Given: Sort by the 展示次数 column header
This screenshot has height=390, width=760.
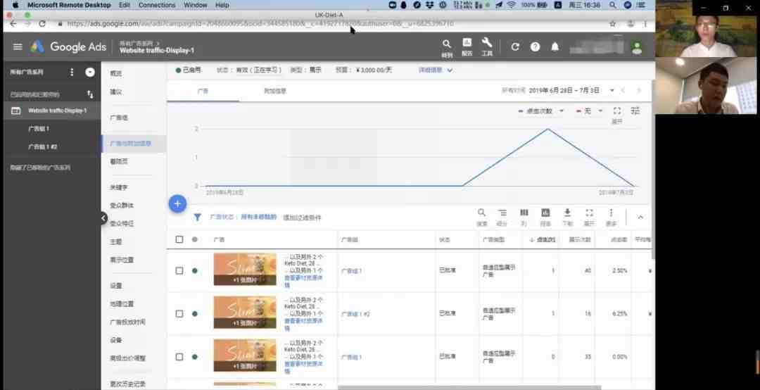Looking at the screenshot, I should coord(580,239).
